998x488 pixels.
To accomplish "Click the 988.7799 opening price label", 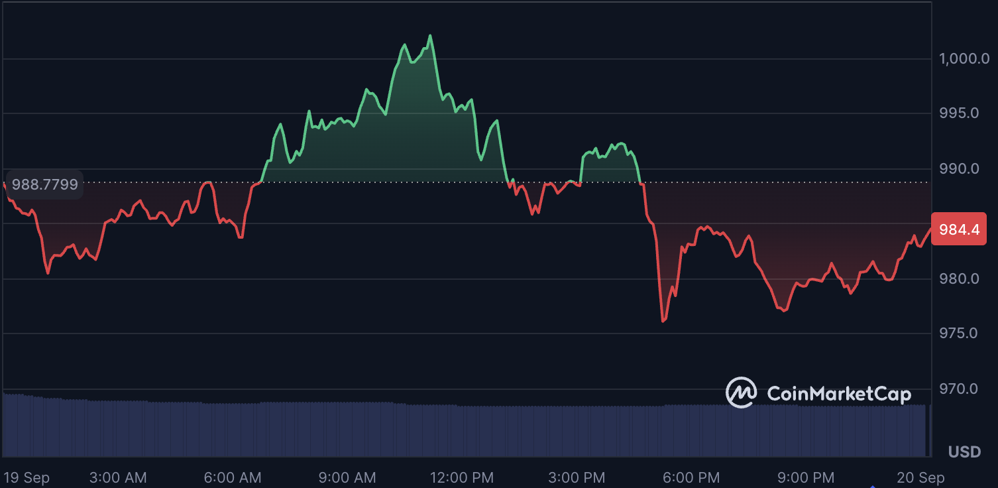I will (x=44, y=184).
